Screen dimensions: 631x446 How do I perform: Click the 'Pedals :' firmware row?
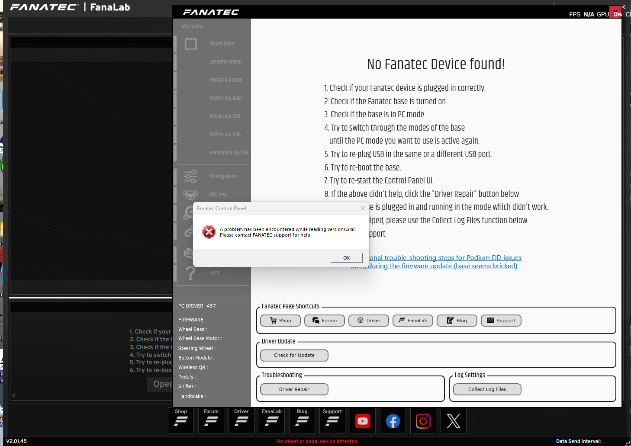[x=187, y=377]
